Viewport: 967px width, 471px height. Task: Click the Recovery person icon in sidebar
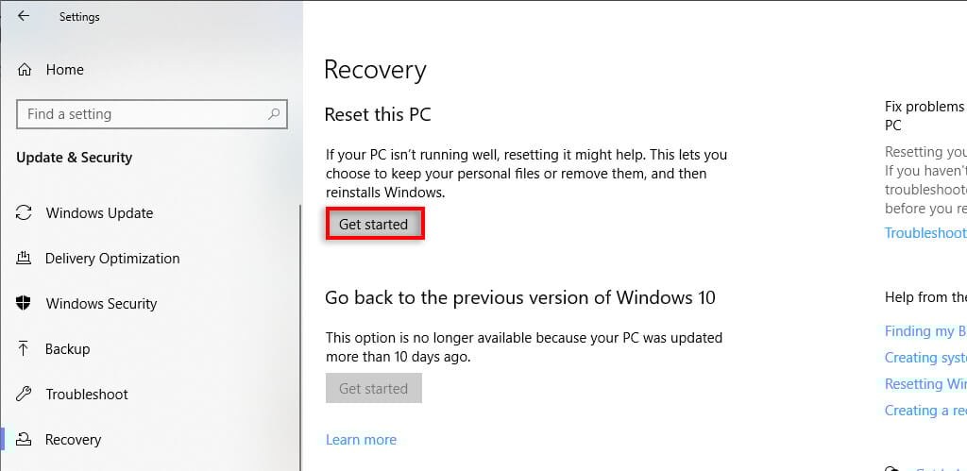coord(25,440)
